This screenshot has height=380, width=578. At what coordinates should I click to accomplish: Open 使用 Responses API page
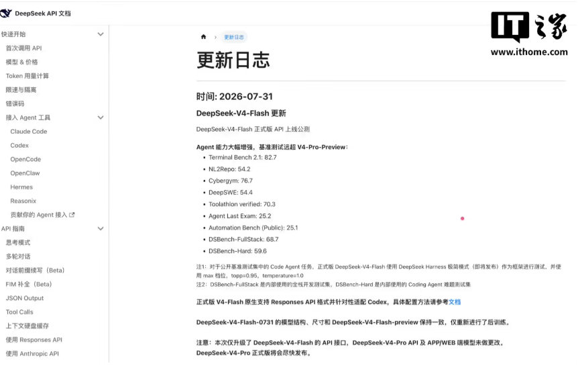tap(34, 340)
